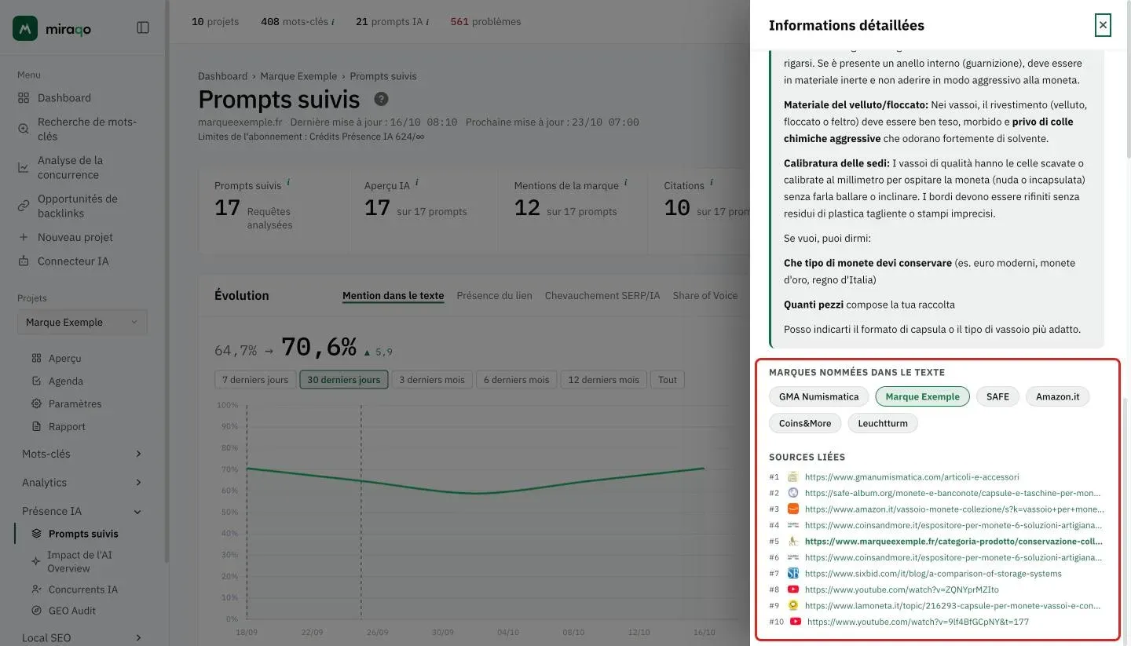Open the marqueexemple.fr source link
This screenshot has height=646, width=1131.
(x=953, y=542)
